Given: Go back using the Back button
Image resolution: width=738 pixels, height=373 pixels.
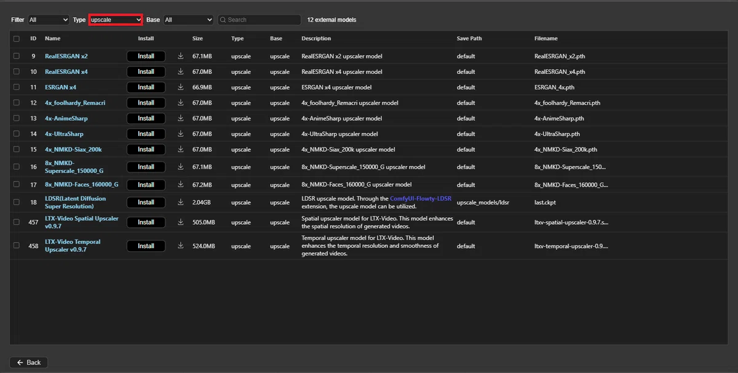Looking at the screenshot, I should click(x=28, y=363).
